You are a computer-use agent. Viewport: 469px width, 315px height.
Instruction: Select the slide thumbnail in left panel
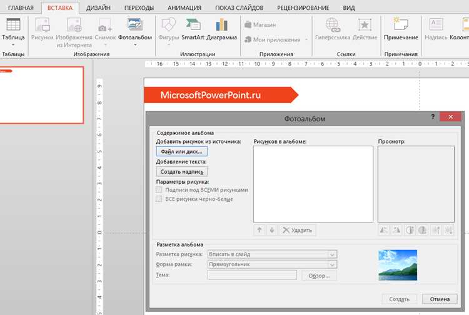(41, 95)
